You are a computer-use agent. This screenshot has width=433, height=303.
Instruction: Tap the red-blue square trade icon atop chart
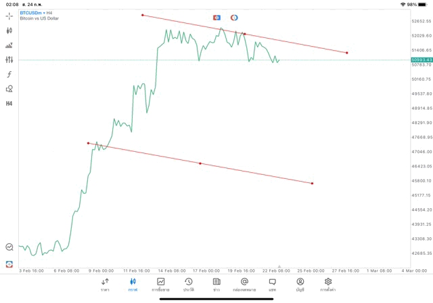click(x=216, y=17)
